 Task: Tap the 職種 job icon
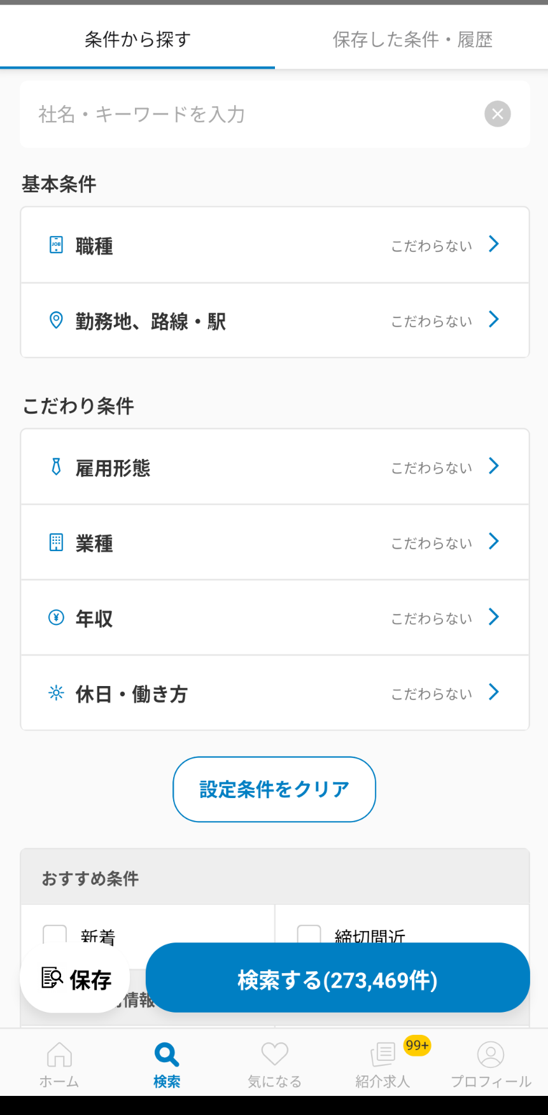pos(57,245)
